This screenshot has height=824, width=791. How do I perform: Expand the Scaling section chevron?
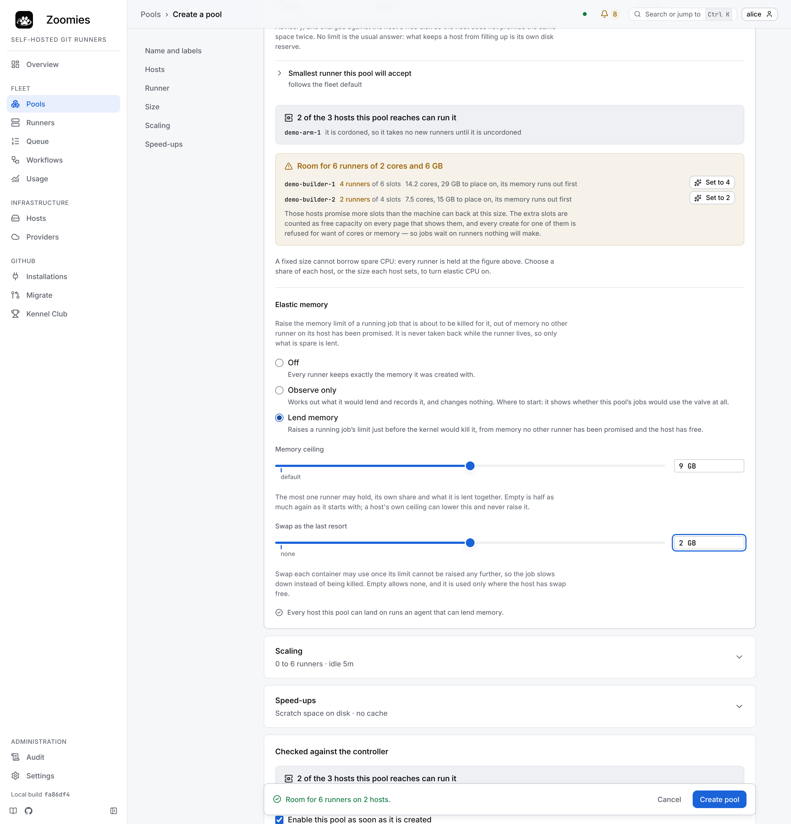pyautogui.click(x=739, y=657)
